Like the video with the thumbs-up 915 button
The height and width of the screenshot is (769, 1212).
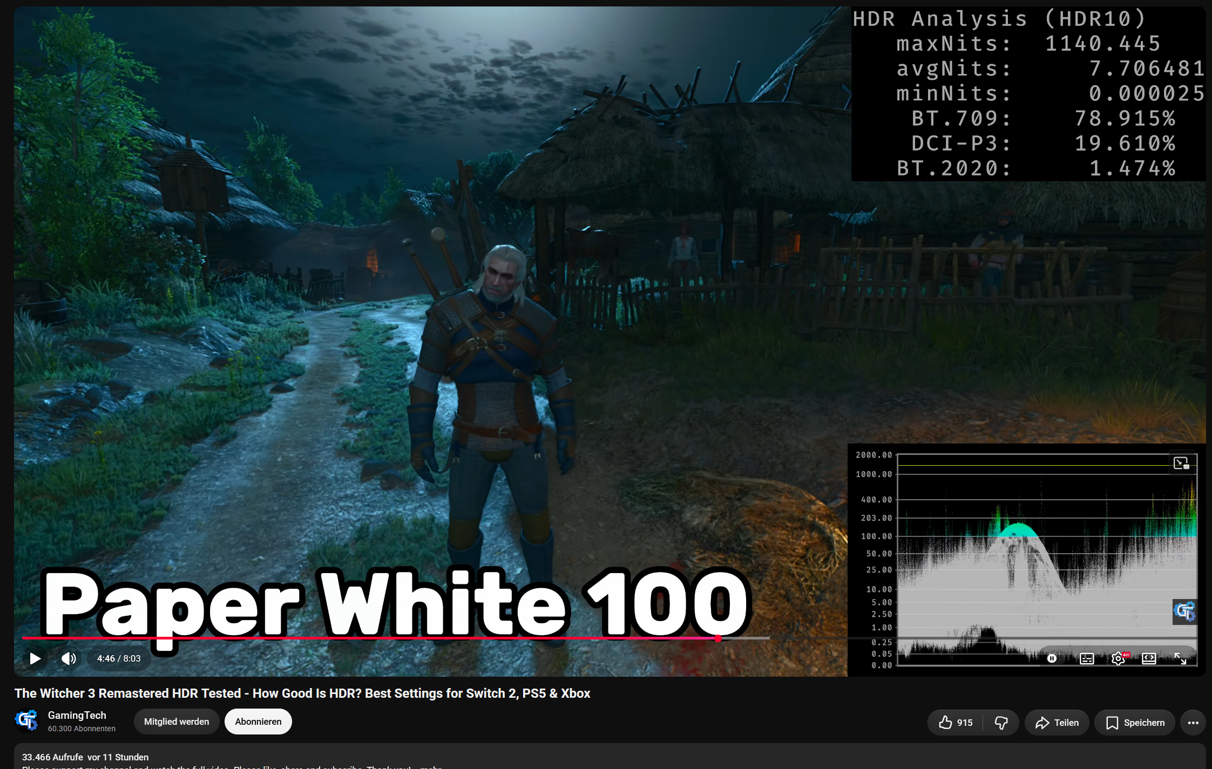point(956,723)
